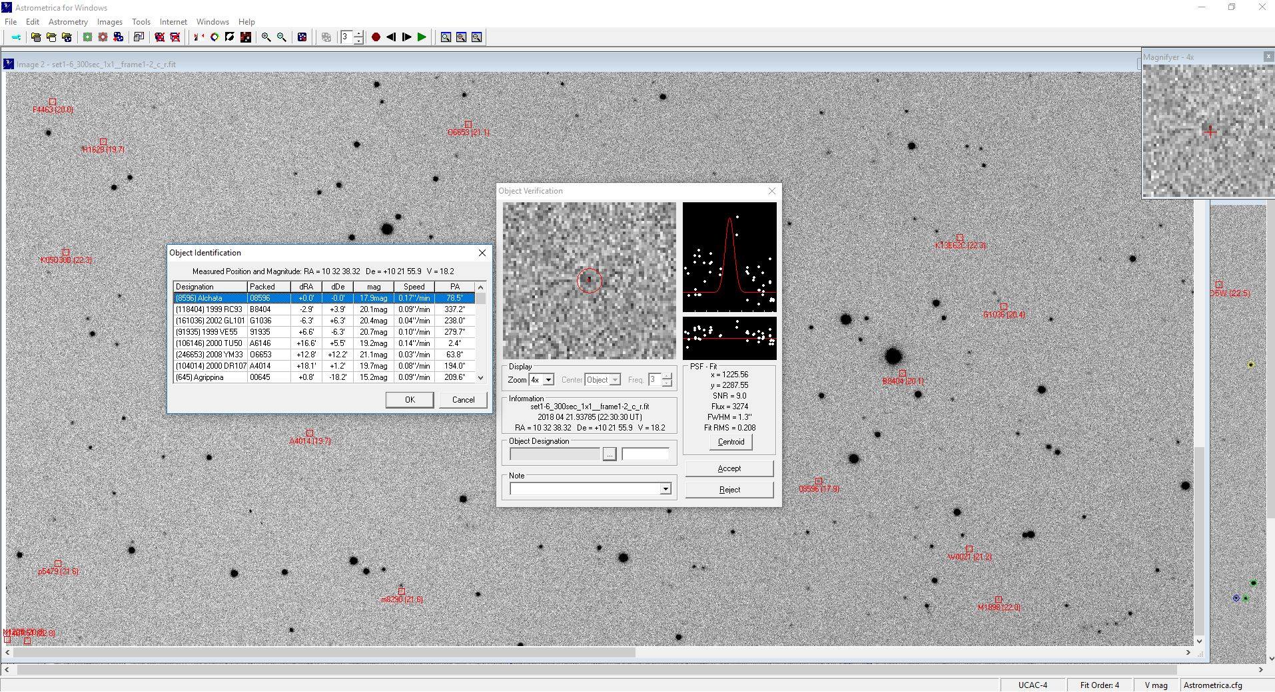The height and width of the screenshot is (692, 1275).
Task: Expand the Note combo box
Action: click(665, 489)
